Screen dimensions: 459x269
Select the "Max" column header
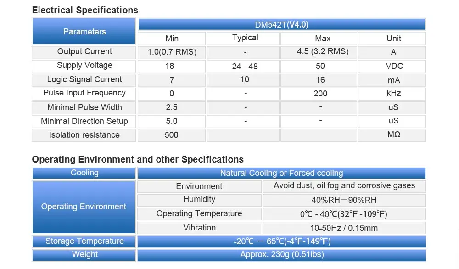pos(319,39)
